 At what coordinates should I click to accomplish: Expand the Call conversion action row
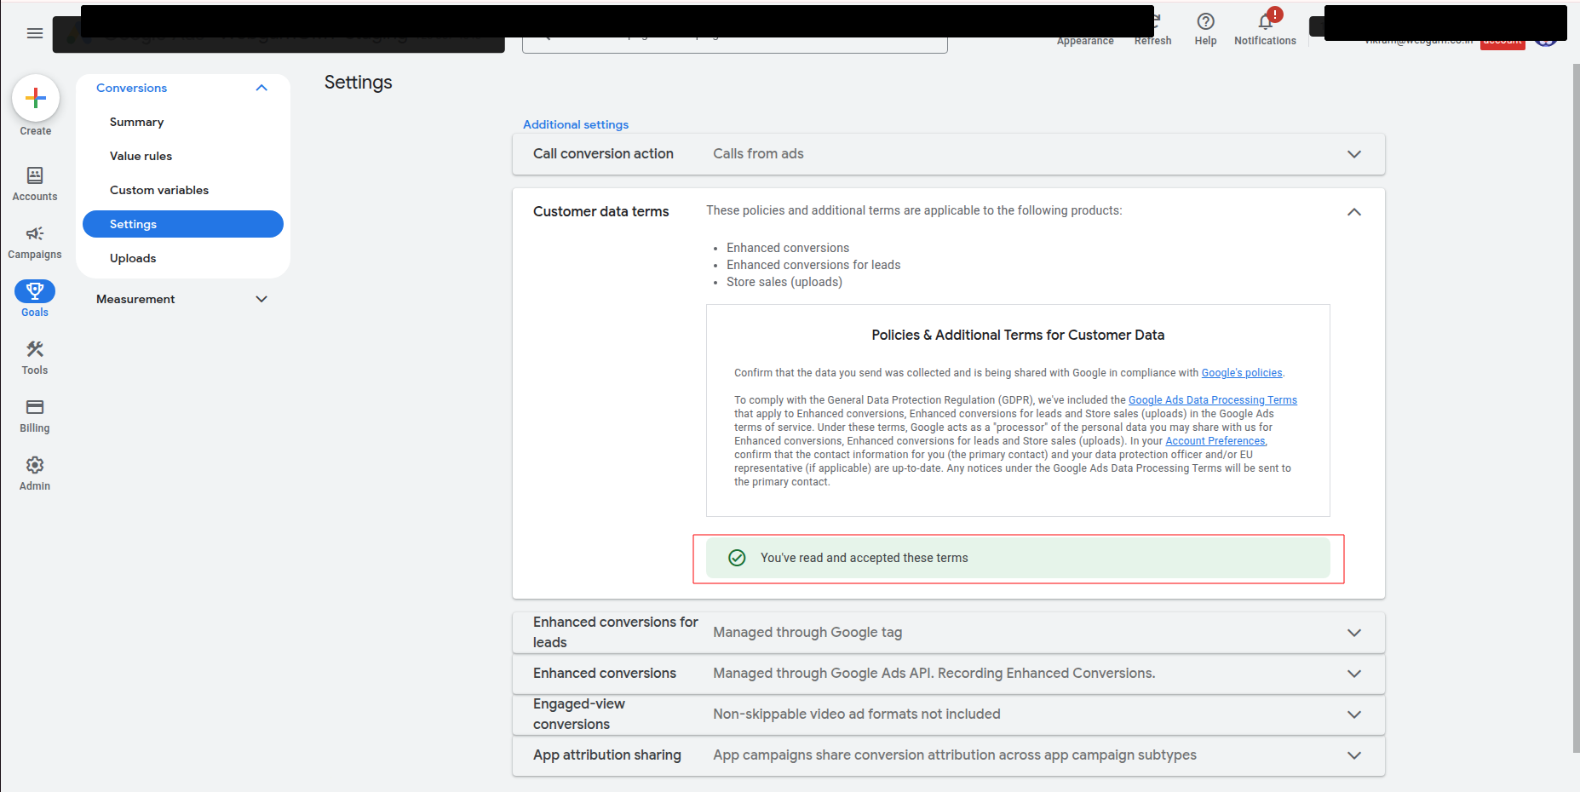[948, 154]
